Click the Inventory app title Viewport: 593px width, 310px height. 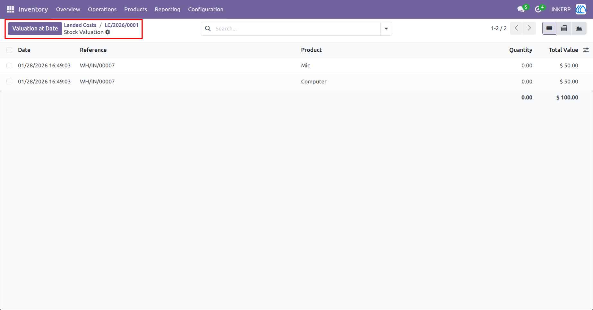(x=33, y=9)
